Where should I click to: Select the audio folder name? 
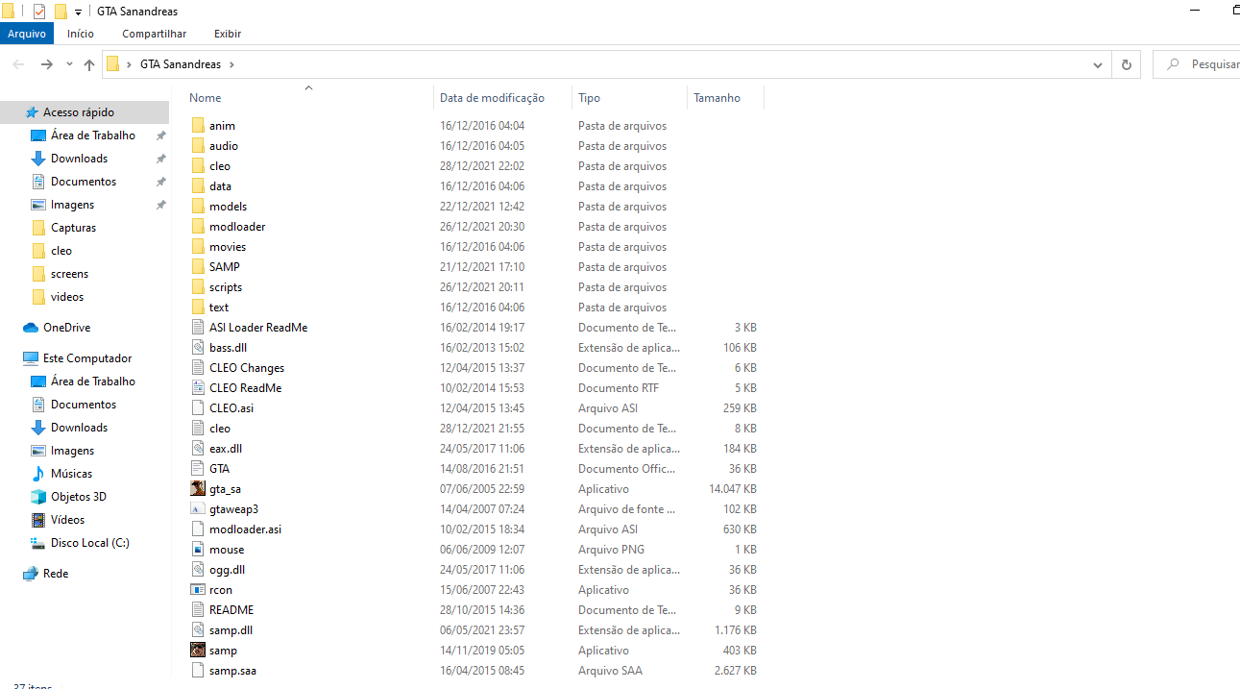[x=224, y=146]
